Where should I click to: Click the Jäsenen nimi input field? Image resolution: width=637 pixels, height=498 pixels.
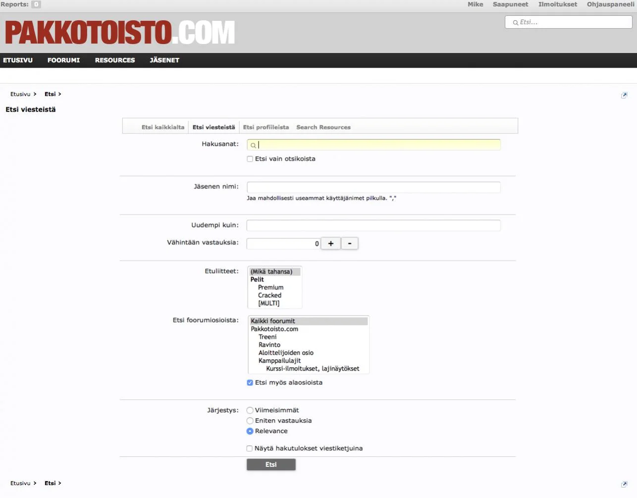(373, 187)
